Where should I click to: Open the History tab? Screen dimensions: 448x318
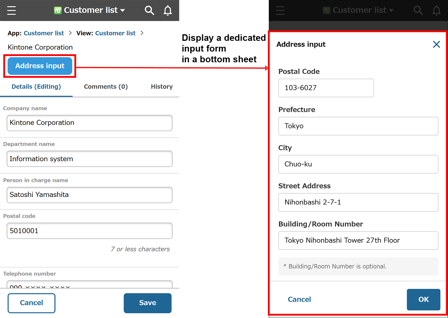[x=162, y=87]
